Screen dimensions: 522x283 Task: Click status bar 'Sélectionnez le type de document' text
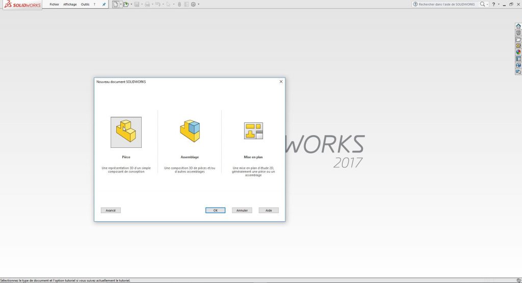click(x=65, y=280)
